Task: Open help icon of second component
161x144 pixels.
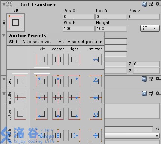Action: [x=144, y=79]
